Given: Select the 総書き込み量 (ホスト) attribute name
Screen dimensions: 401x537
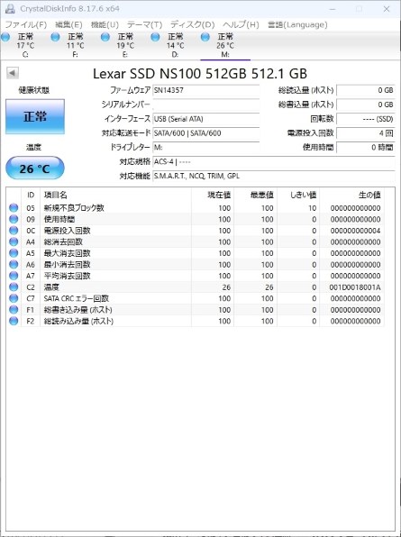Looking at the screenshot, I should pos(78,310).
